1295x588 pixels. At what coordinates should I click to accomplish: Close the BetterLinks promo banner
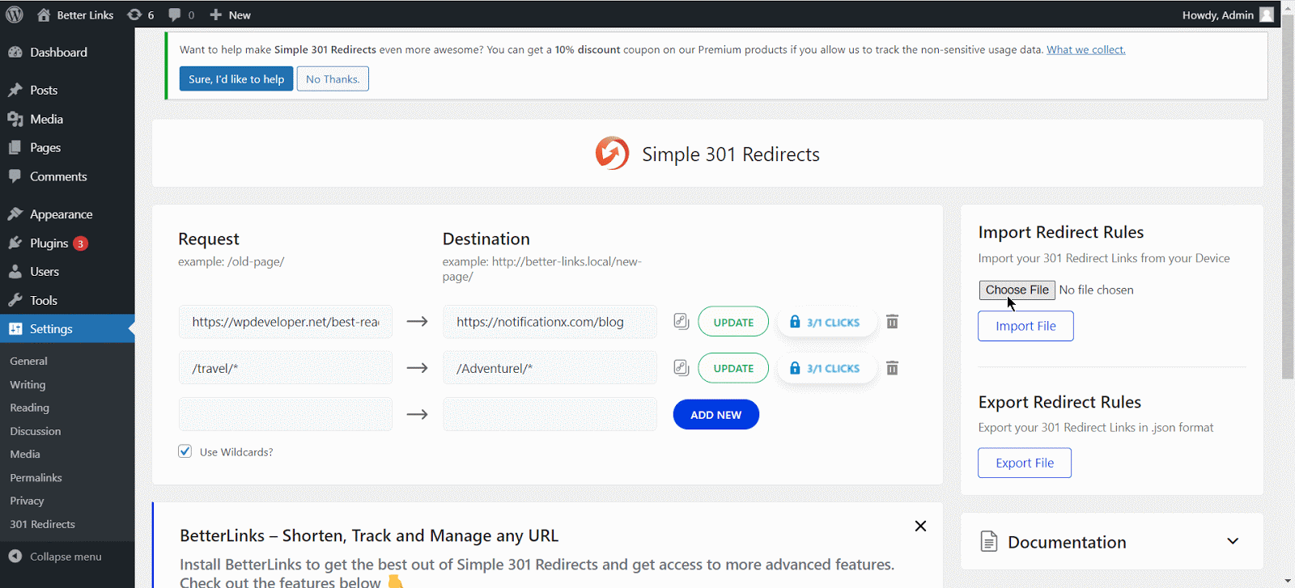coord(920,526)
